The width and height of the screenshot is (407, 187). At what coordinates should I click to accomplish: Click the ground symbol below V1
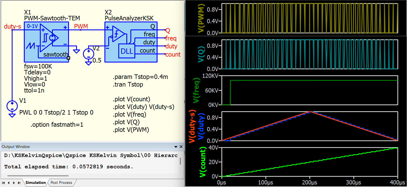pos(12,115)
